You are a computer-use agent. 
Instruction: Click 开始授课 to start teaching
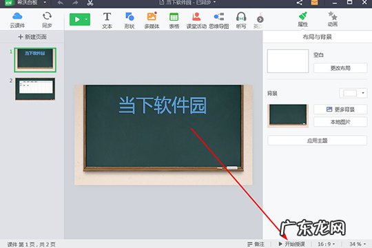[291, 244]
